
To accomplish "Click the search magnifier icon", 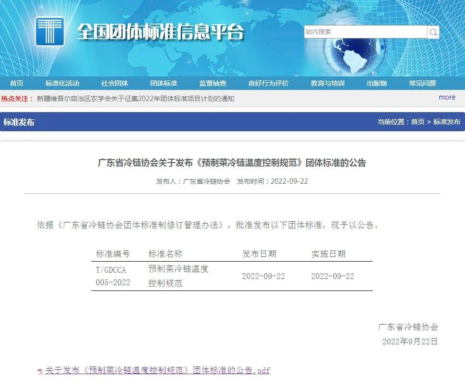I will (433, 32).
